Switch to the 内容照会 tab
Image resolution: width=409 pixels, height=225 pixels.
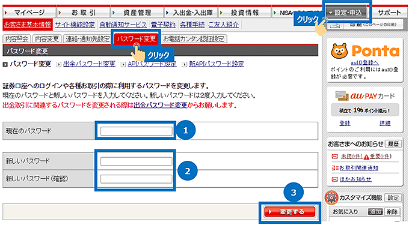tap(17, 39)
